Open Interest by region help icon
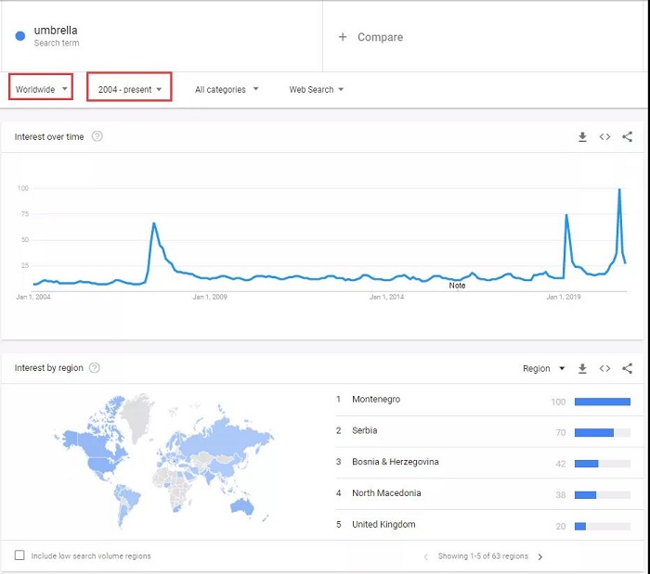Screen dimensions: 650x574 pyautogui.click(x=94, y=368)
